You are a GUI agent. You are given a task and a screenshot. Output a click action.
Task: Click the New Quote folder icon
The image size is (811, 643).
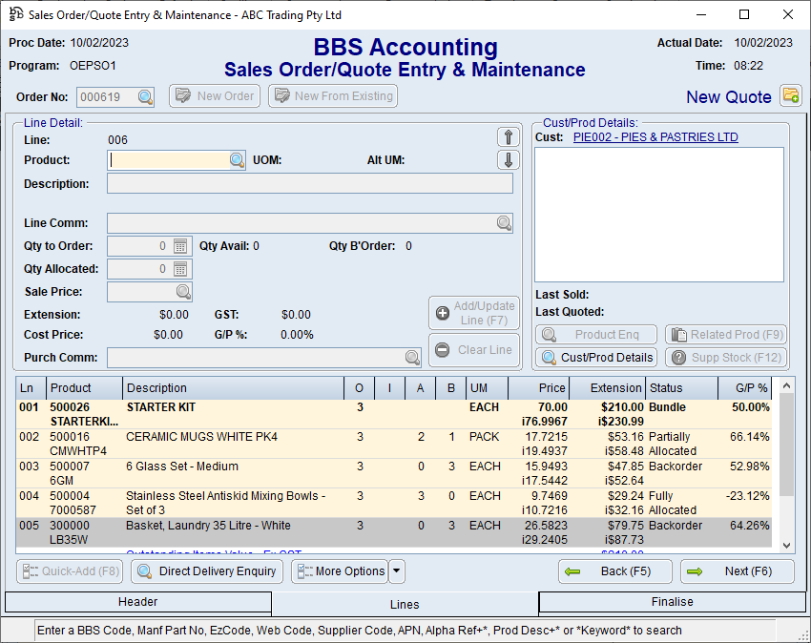click(x=790, y=95)
